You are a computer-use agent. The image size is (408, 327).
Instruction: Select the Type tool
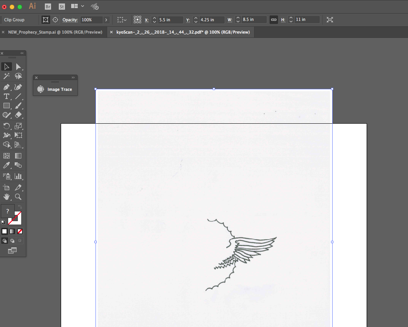pyautogui.click(x=6, y=96)
